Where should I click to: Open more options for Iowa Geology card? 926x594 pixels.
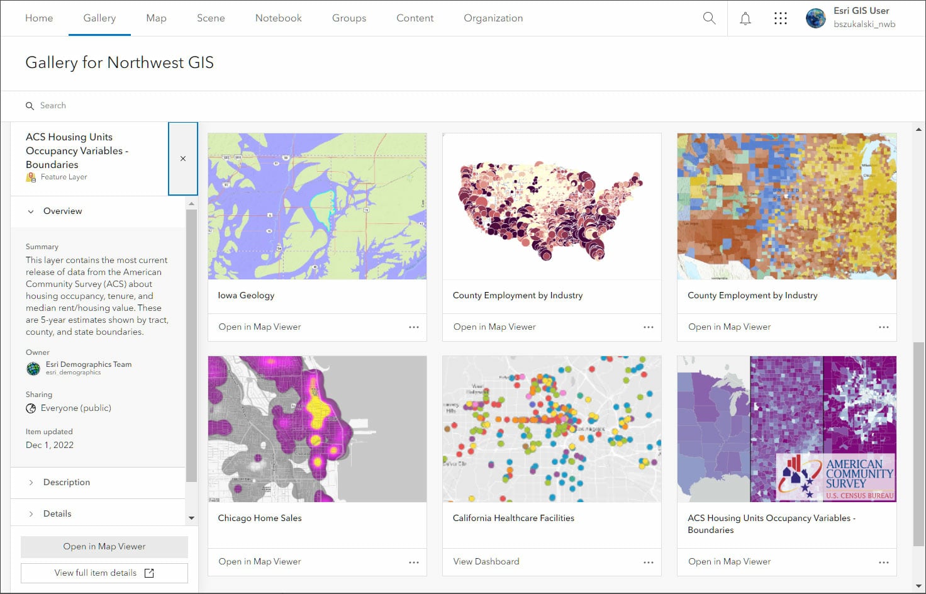(x=414, y=327)
